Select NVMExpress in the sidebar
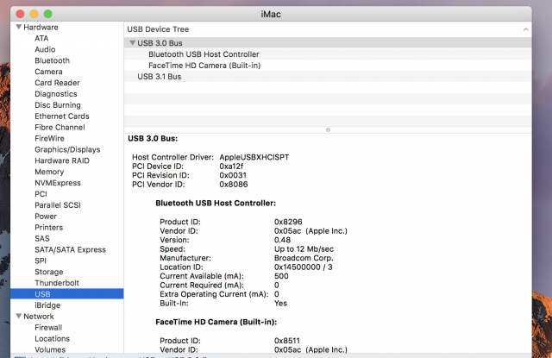Image resolution: width=552 pixels, height=358 pixels. 58,183
